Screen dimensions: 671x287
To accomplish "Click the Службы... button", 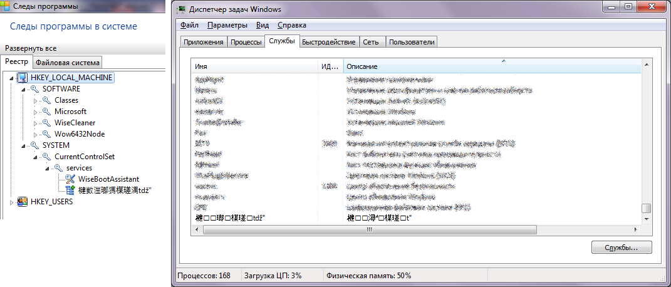I will 622,248.
